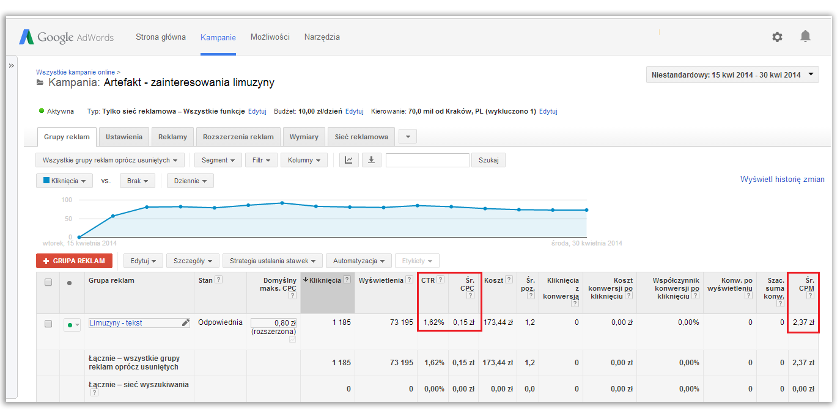
Task: Open the Edytuj dropdown above the table
Action: click(143, 261)
